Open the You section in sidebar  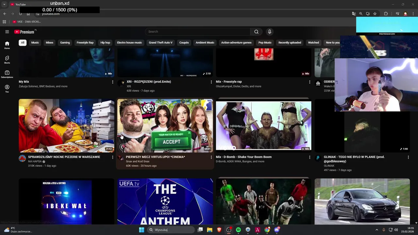[7, 88]
